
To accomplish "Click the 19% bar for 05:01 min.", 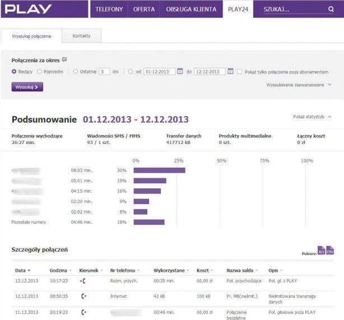I will tap(150, 180).
